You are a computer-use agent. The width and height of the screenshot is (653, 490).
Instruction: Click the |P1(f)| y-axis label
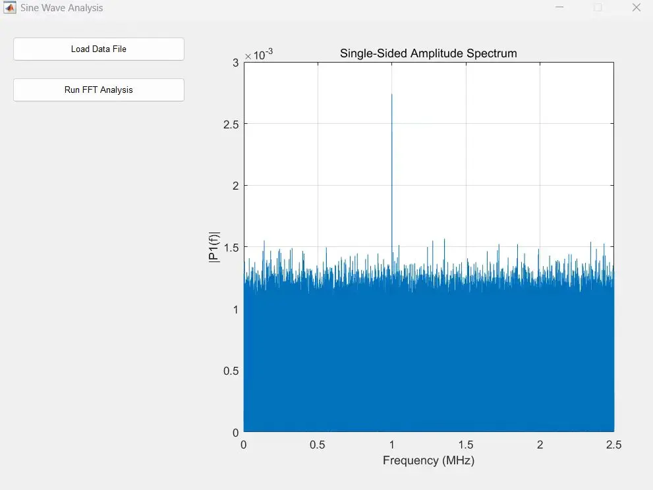pos(213,247)
